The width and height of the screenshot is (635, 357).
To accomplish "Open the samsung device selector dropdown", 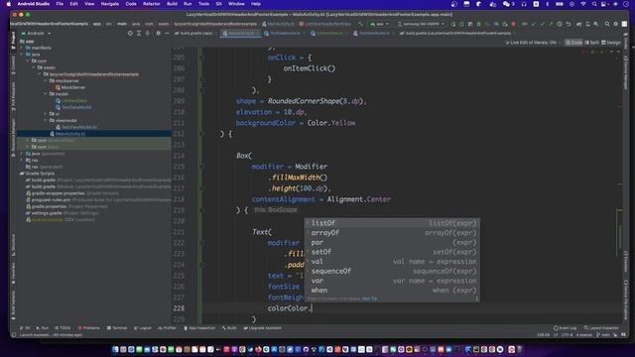I will [421, 24].
